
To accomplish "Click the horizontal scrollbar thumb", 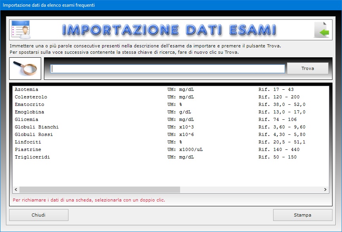I will click(x=100, y=190).
